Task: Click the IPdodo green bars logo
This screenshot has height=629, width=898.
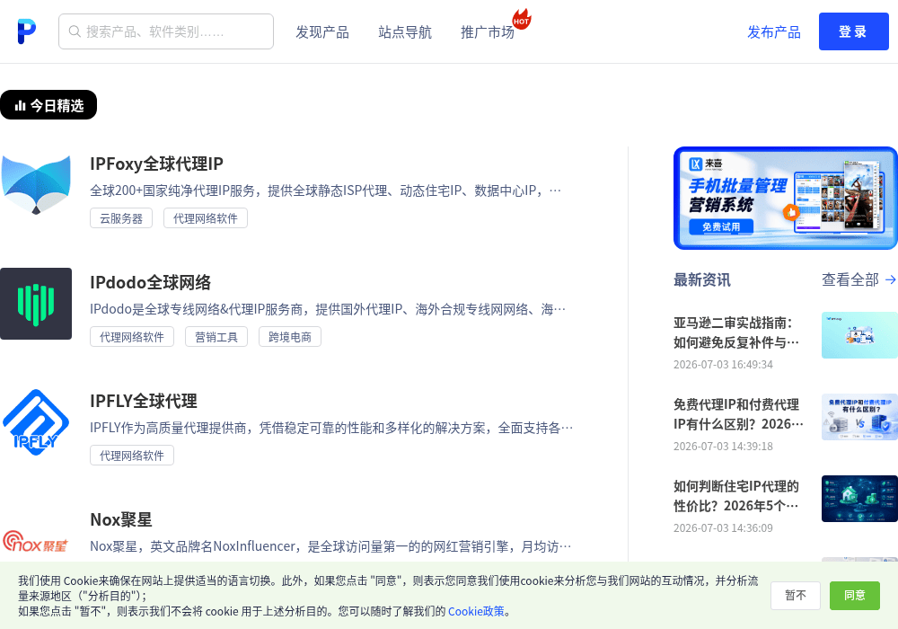Action: [36, 304]
